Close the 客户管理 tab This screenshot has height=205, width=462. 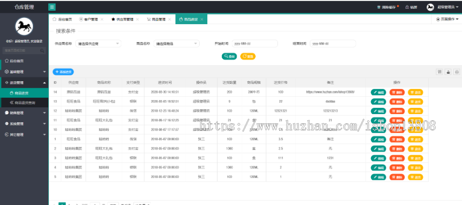click(102, 20)
